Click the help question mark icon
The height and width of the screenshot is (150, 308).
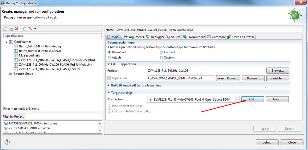[x=7, y=142]
